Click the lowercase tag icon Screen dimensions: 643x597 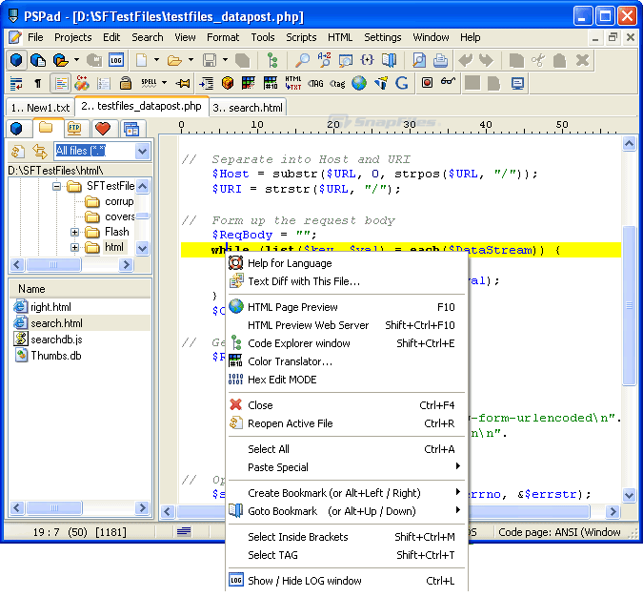pos(337,83)
